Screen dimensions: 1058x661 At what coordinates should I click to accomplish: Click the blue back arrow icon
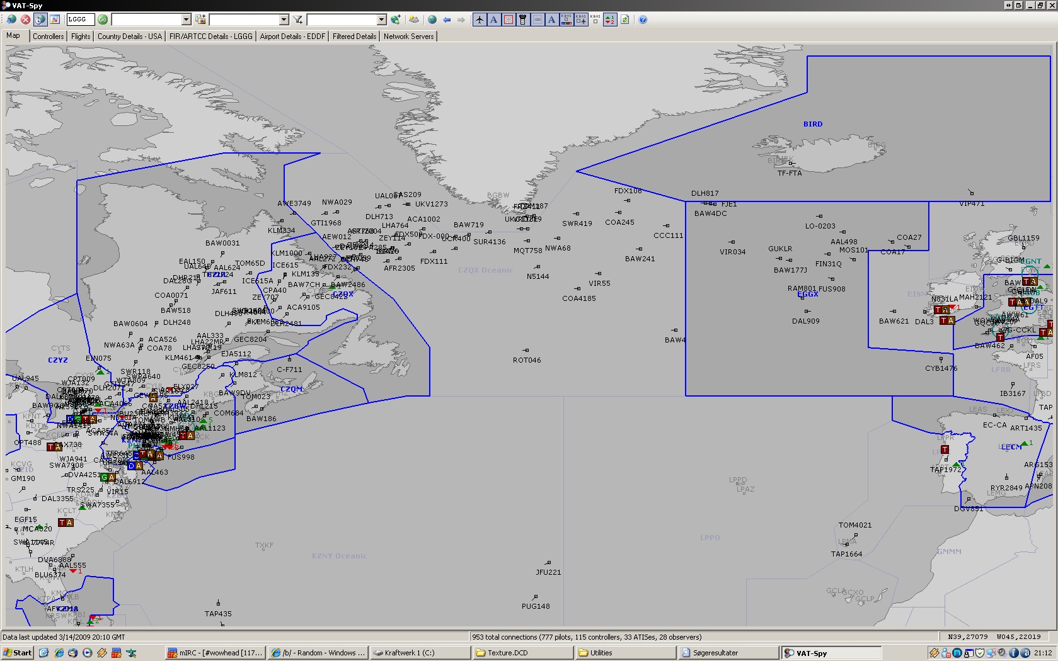[x=447, y=20]
